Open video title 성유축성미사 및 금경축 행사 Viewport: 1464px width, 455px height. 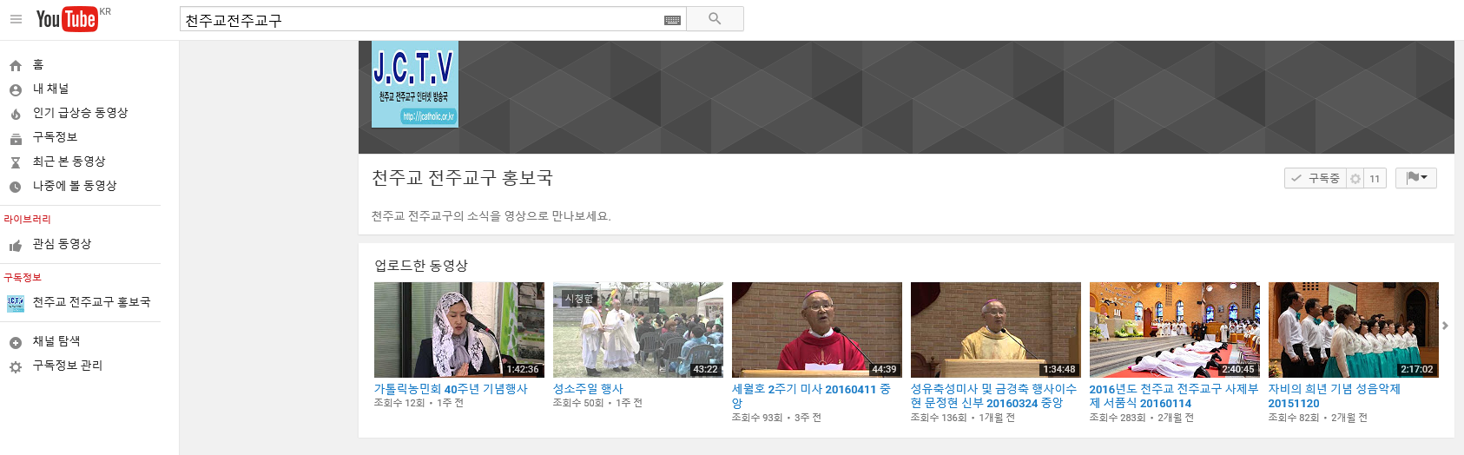(993, 396)
